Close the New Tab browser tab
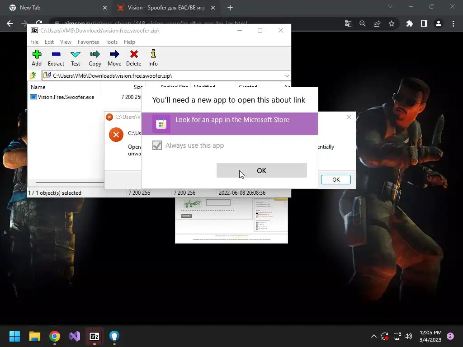This screenshot has width=463, height=347. coord(104,8)
